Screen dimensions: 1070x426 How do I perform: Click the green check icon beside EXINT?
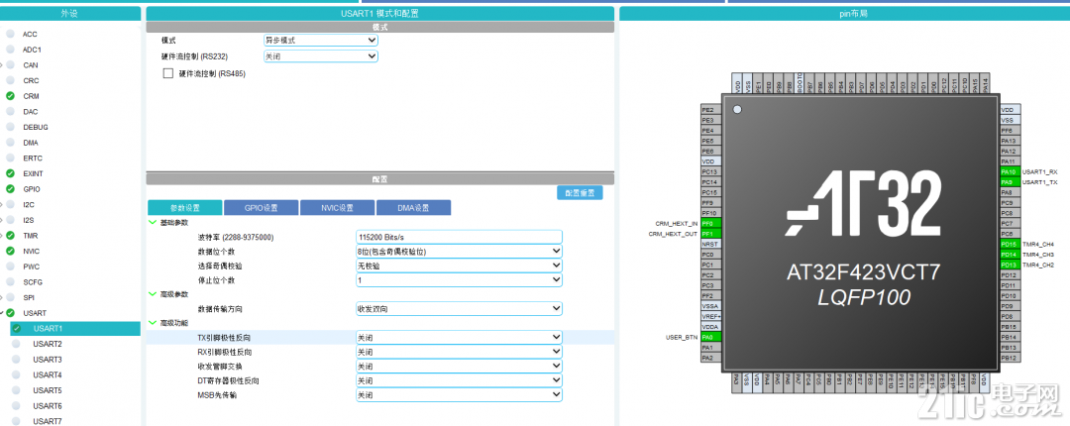[x=10, y=174]
